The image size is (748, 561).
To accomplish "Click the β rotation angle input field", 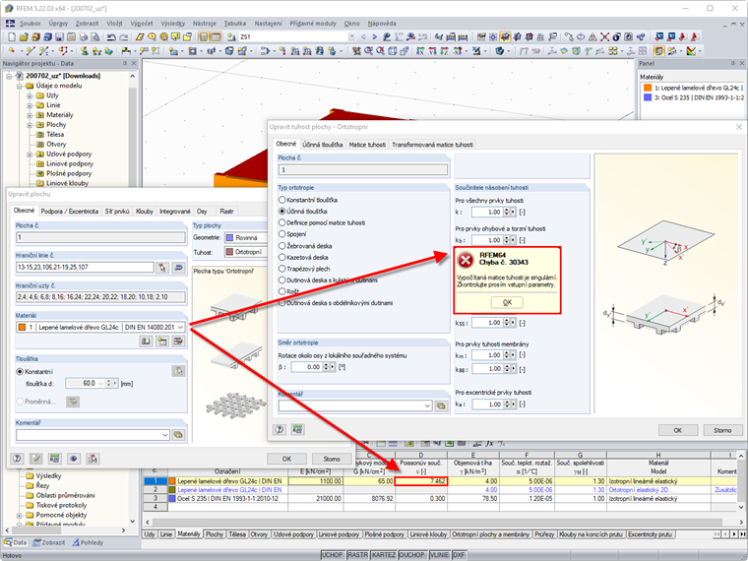I will (307, 367).
